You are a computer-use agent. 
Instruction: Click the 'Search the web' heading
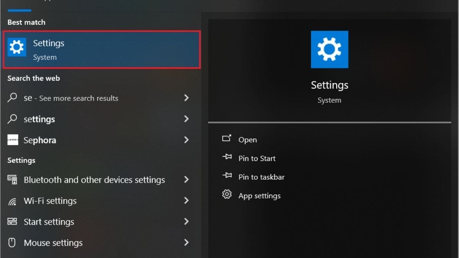pyautogui.click(x=34, y=78)
